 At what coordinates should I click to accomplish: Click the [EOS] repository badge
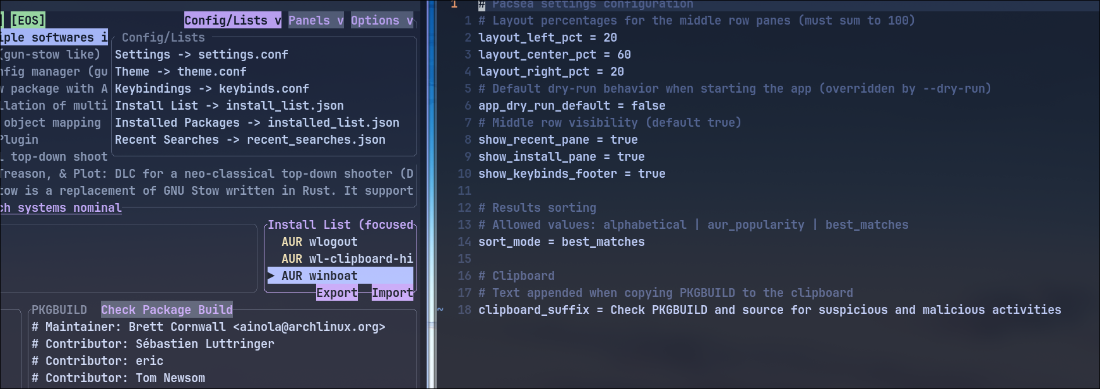pyautogui.click(x=28, y=20)
